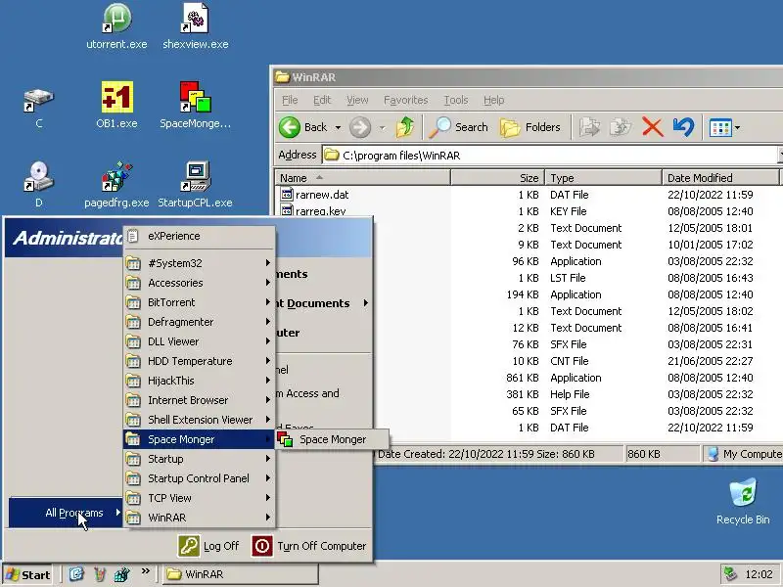
Task: Expand the Shell Extension Viewer folder
Action: tap(200, 420)
